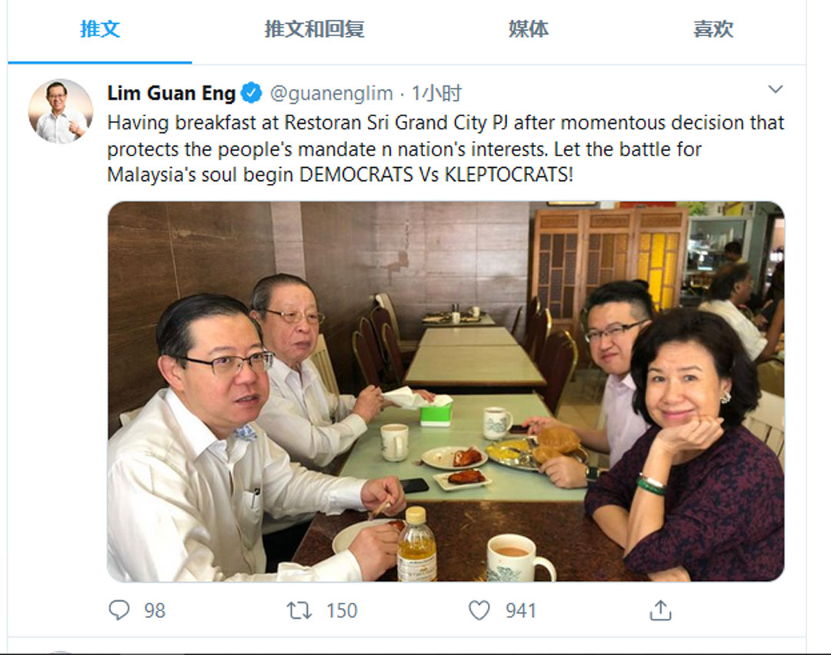Image resolution: width=831 pixels, height=655 pixels.
Task: Click the 941 likes count
Action: pyautogui.click(x=520, y=611)
